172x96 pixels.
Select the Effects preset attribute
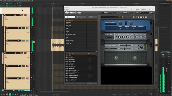(x=67, y=31)
